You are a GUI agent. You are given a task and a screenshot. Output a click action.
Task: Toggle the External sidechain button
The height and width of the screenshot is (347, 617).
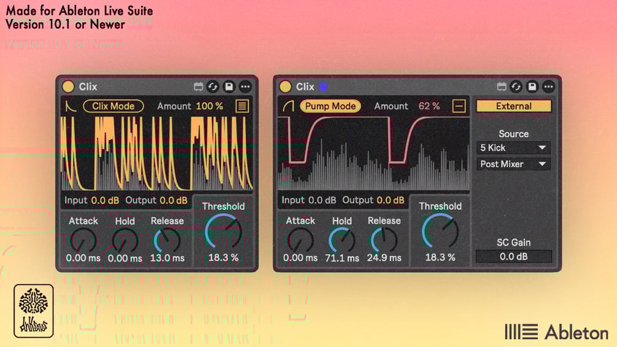[513, 106]
